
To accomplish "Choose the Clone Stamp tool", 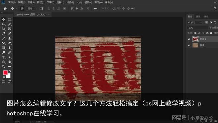I will click(10, 38).
